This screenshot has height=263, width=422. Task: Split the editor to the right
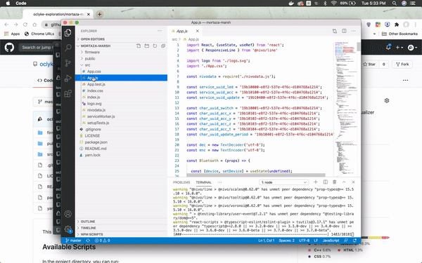pos(344,31)
